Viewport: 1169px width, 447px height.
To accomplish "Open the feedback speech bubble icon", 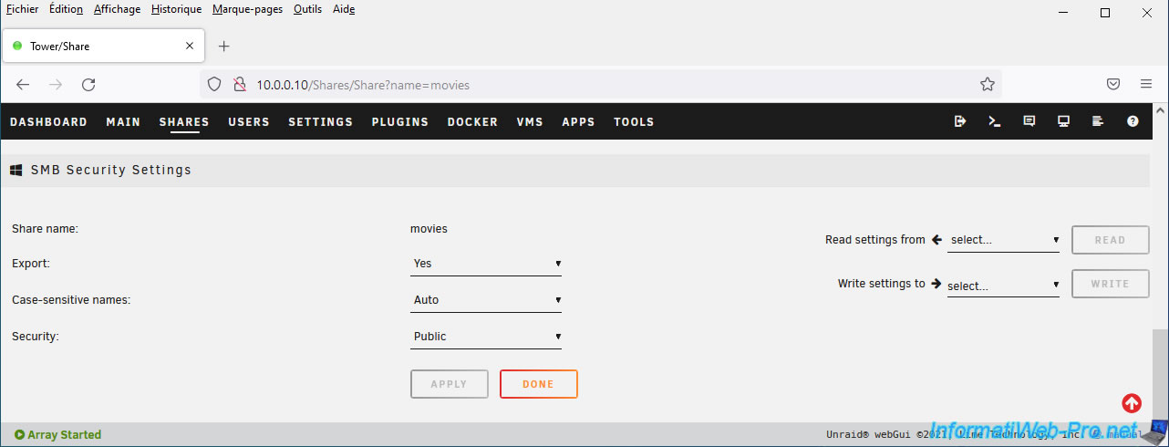I will pyautogui.click(x=1029, y=121).
